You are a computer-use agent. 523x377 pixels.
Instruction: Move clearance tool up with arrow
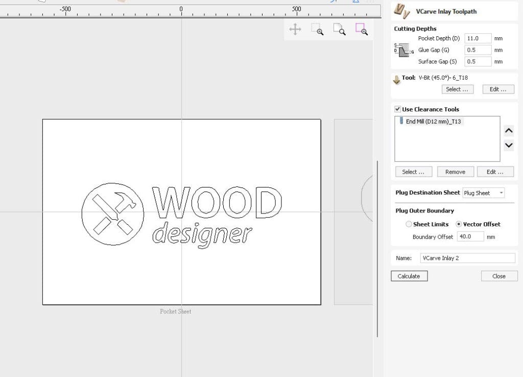pyautogui.click(x=509, y=130)
